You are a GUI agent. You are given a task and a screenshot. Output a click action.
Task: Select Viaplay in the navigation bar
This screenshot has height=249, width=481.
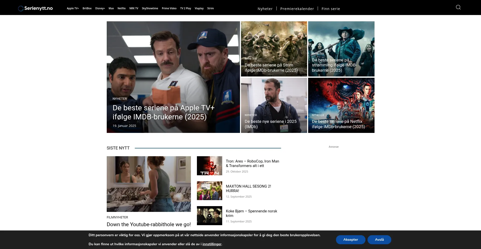point(199,8)
